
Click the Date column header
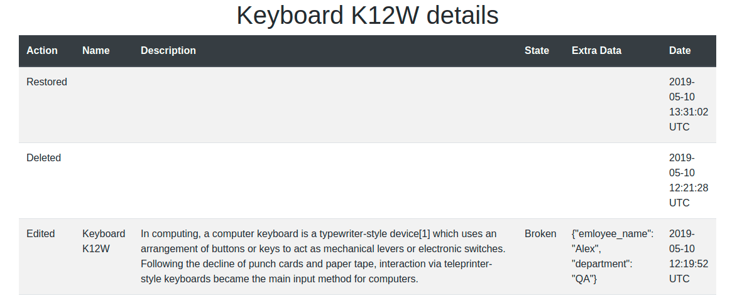click(680, 51)
